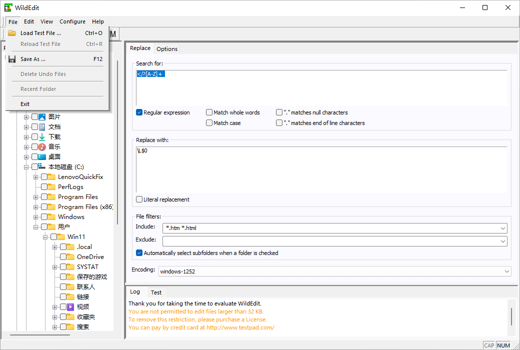520x350 pixels.
Task: Click the 桌面 desktop icon in the tree
Action: click(x=42, y=156)
